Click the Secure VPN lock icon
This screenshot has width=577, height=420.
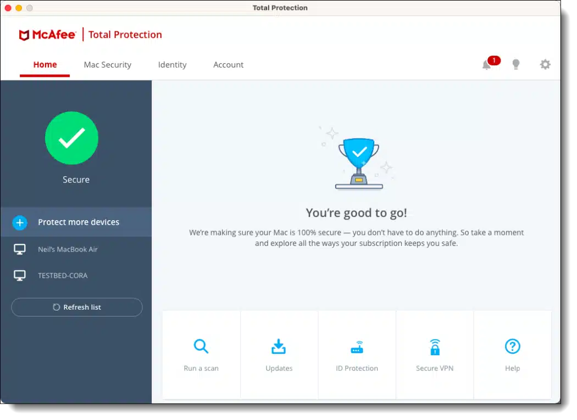pos(435,347)
